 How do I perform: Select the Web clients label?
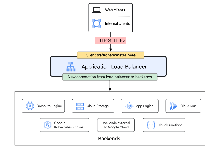click(x=115, y=10)
